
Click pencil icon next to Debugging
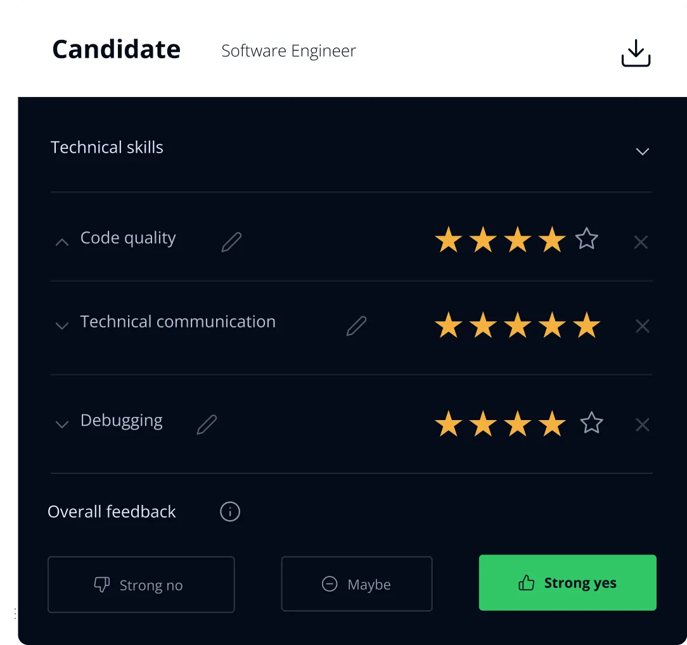pyautogui.click(x=207, y=424)
